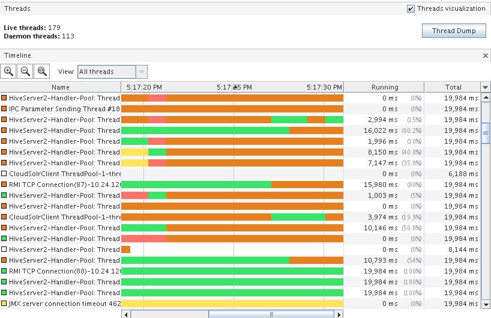
Task: Click yellow state icon of JMX server connection
Action: pos(4,303)
